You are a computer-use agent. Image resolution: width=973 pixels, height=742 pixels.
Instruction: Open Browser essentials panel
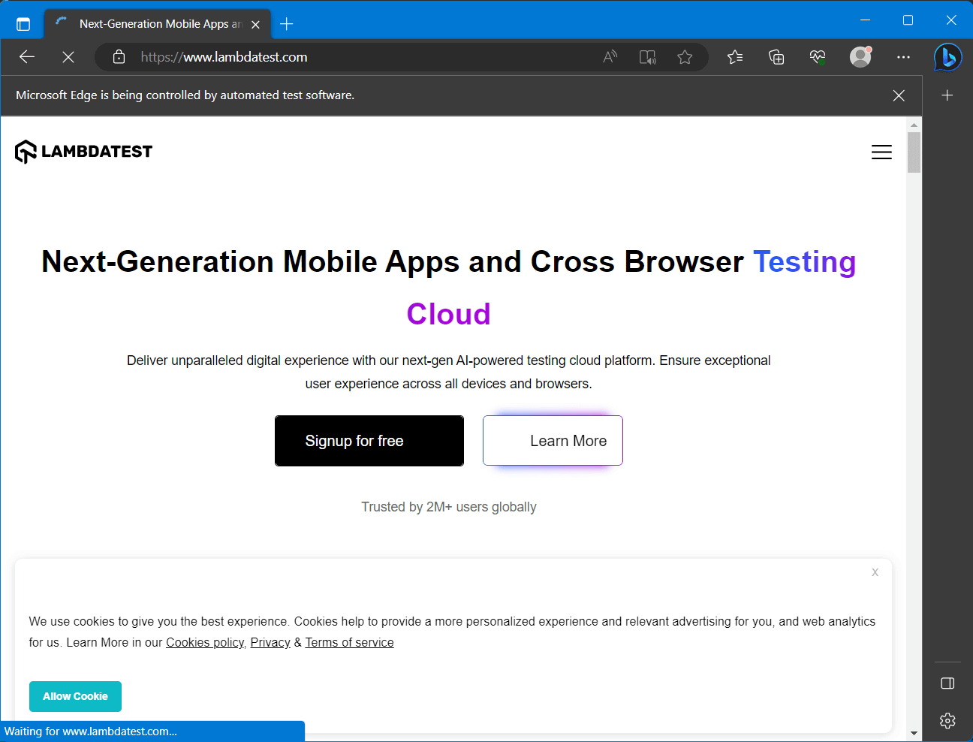(817, 56)
